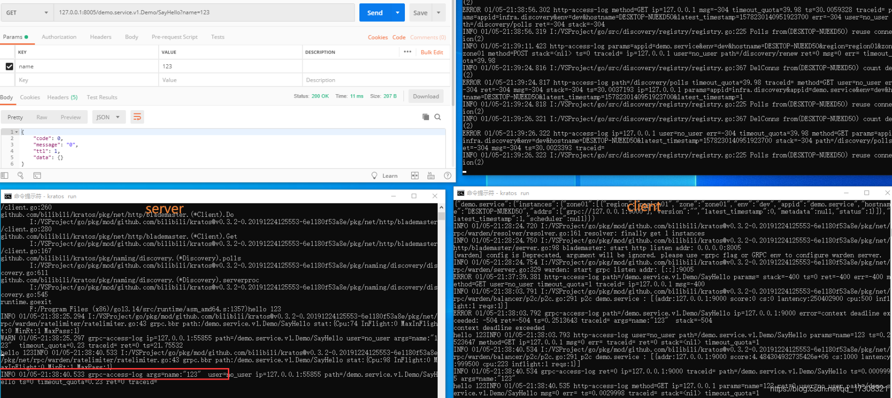
Task: Open the JSON format dropdown
Action: (x=109, y=117)
